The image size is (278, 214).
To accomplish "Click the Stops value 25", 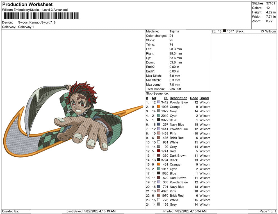I will (x=171, y=40).
